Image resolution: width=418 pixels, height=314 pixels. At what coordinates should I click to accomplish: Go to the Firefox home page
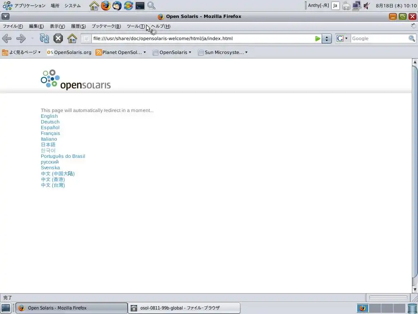[x=72, y=38]
